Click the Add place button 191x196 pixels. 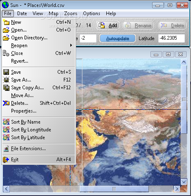tap(108, 25)
